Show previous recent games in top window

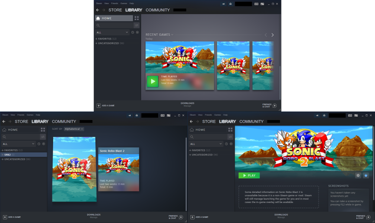(x=266, y=35)
